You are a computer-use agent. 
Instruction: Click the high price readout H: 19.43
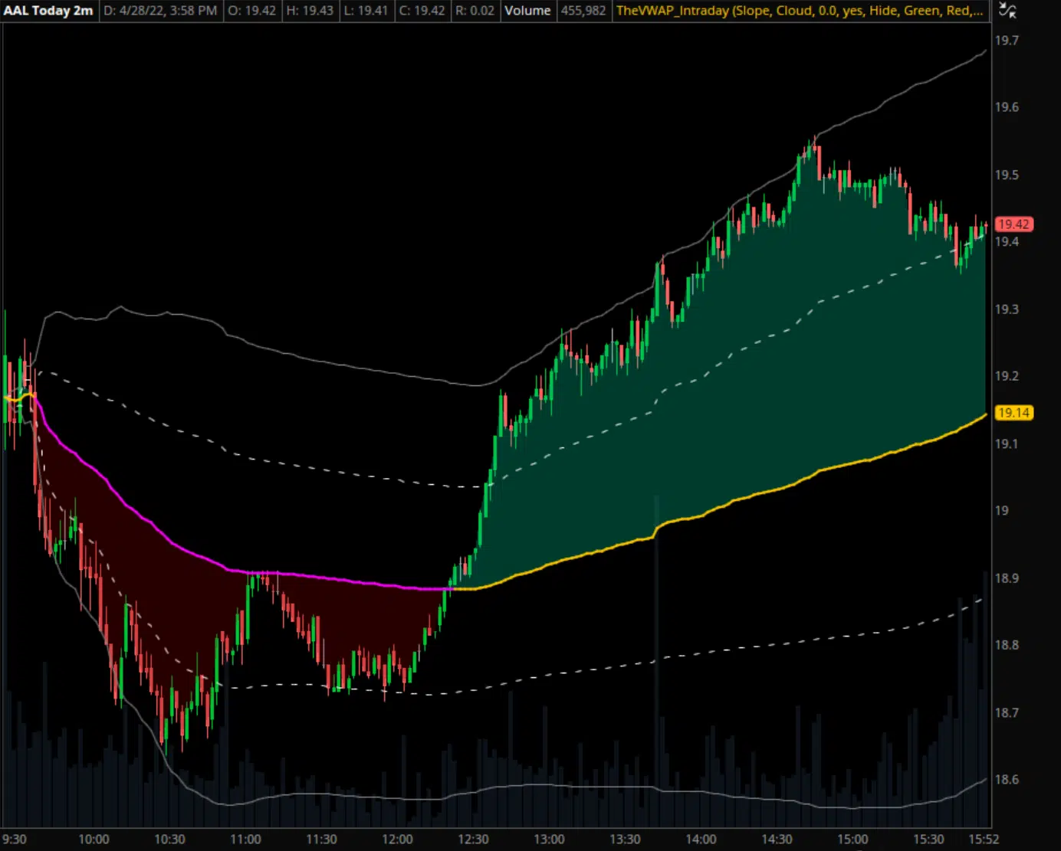310,11
